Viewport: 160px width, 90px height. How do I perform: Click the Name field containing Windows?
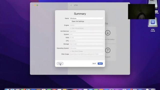coord(86,18)
